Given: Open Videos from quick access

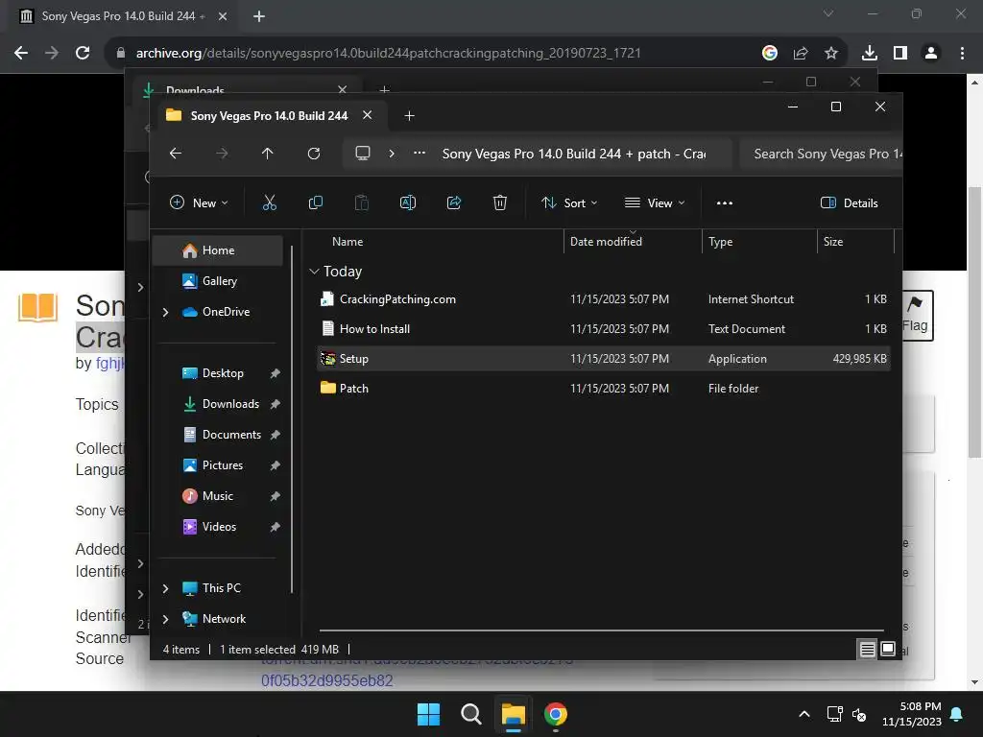Looking at the screenshot, I should [x=218, y=527].
